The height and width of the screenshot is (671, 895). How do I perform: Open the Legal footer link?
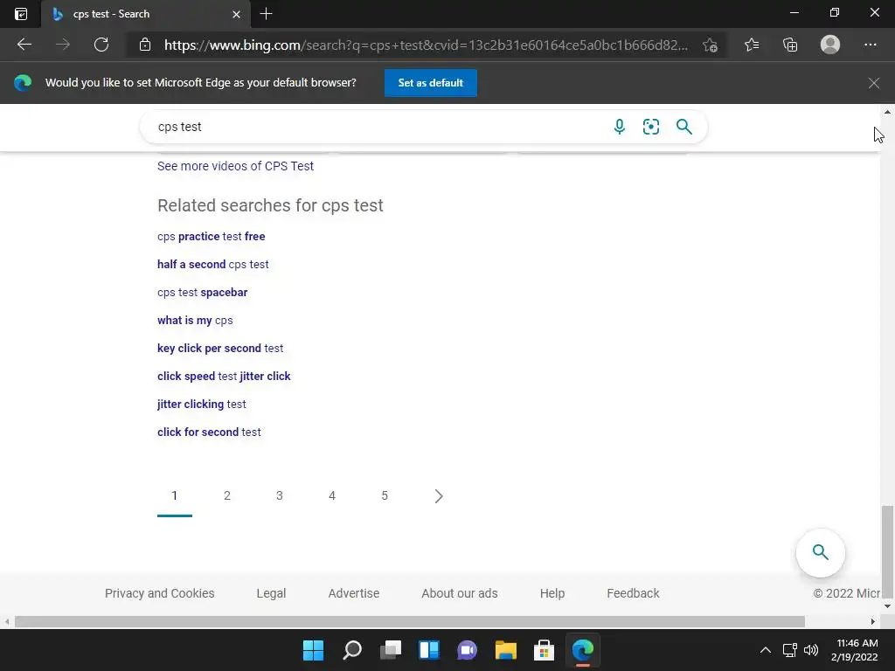coord(271,593)
